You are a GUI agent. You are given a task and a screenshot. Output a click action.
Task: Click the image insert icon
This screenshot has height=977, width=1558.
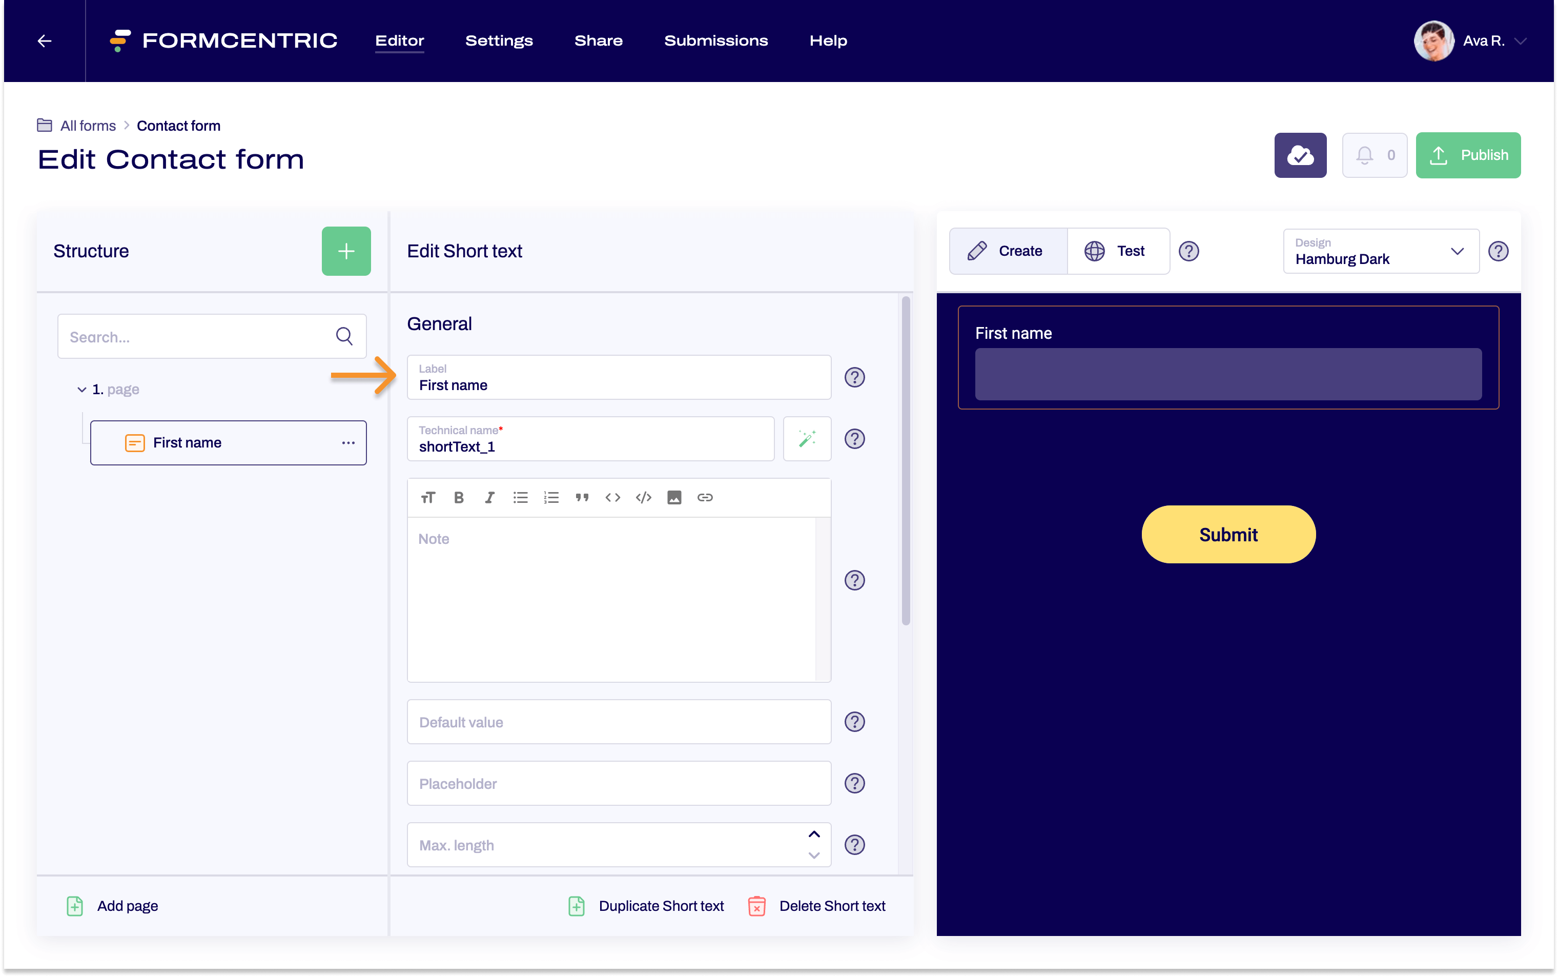[673, 496]
